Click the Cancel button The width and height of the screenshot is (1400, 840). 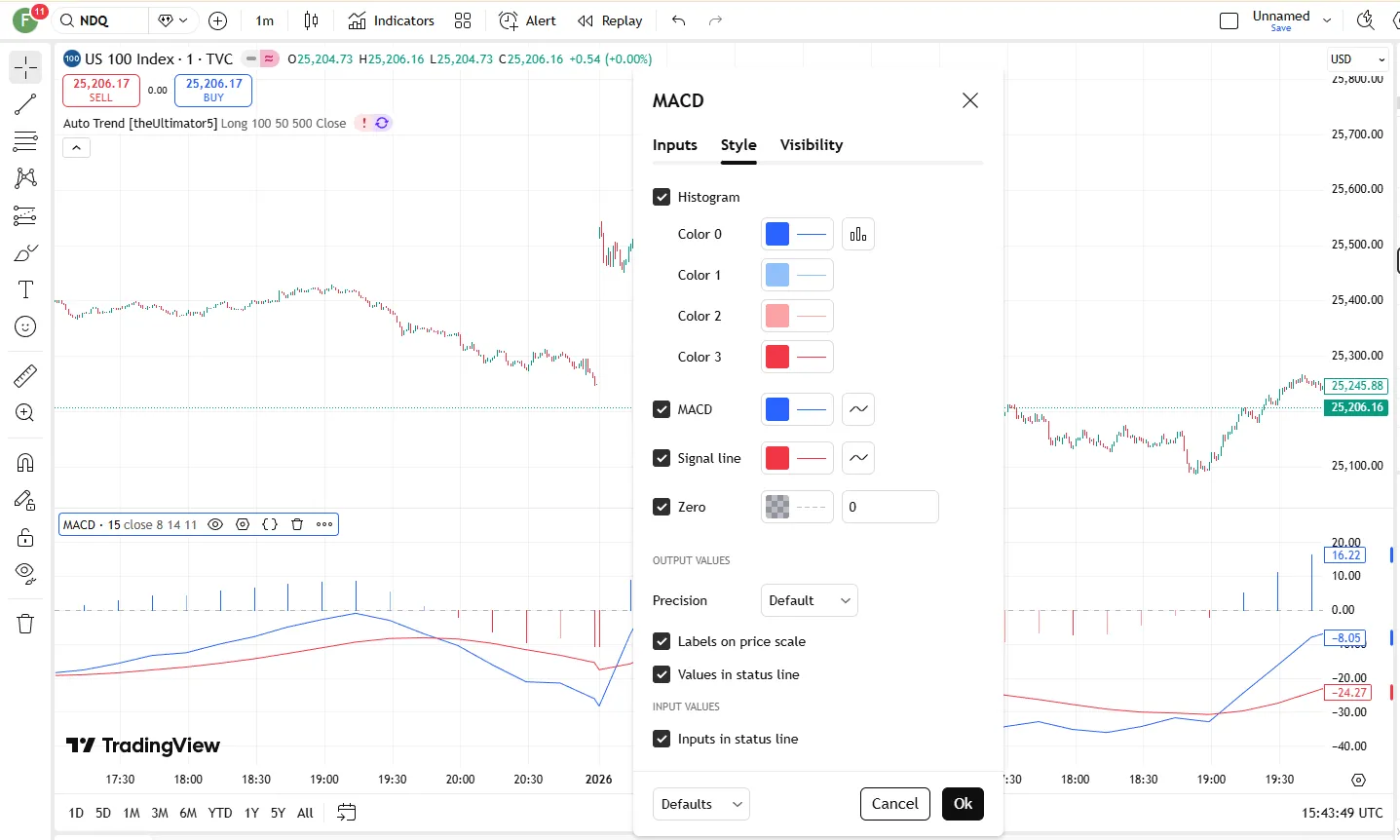894,804
